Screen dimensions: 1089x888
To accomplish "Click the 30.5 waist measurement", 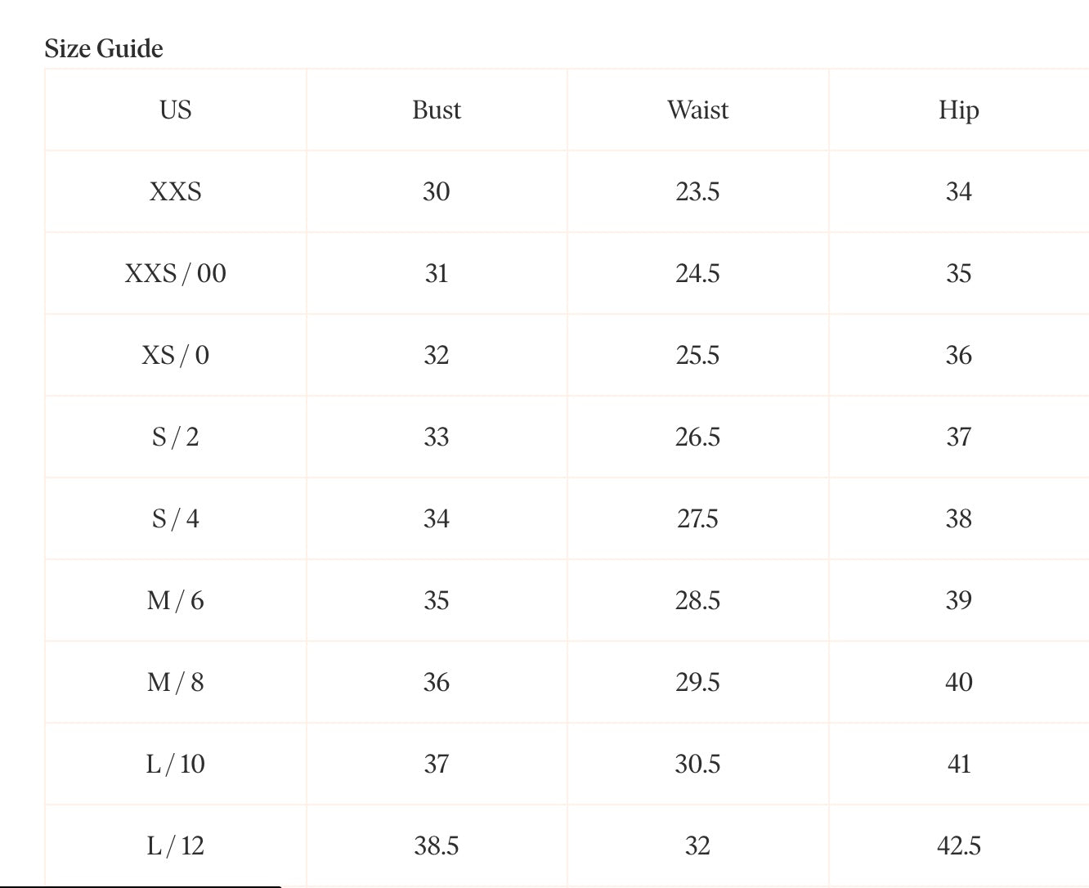I will (x=697, y=764).
